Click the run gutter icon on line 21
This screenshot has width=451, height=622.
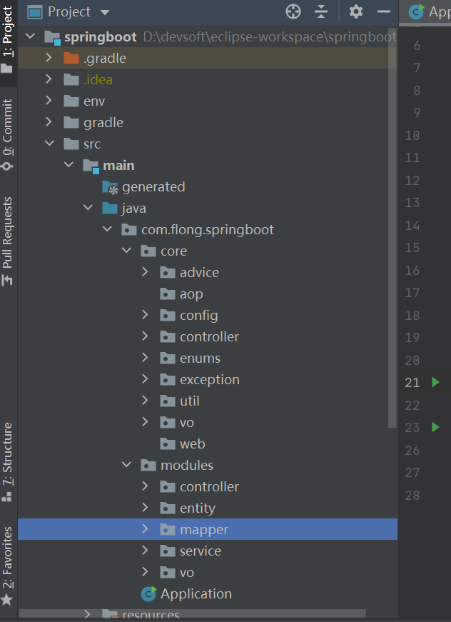click(x=435, y=383)
